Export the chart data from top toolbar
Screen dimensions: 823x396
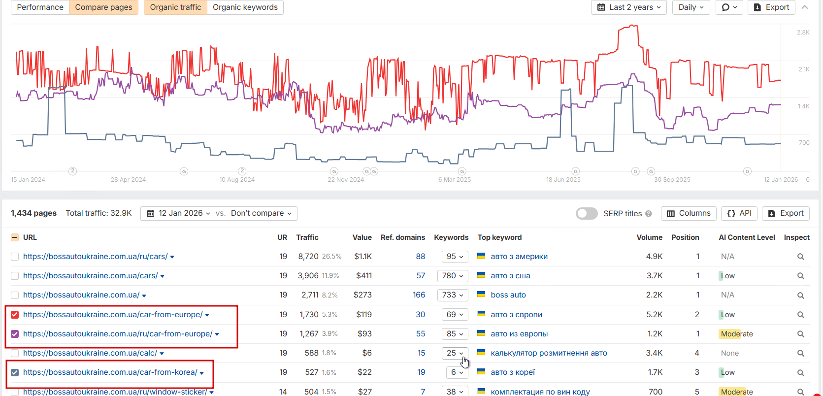click(771, 7)
